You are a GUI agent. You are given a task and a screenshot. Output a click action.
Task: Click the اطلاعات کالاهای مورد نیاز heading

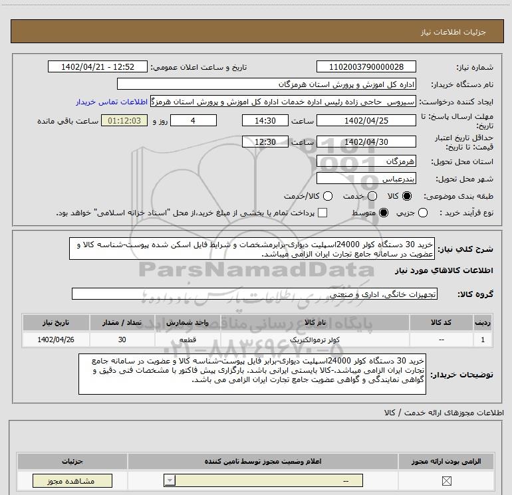tap(444, 270)
